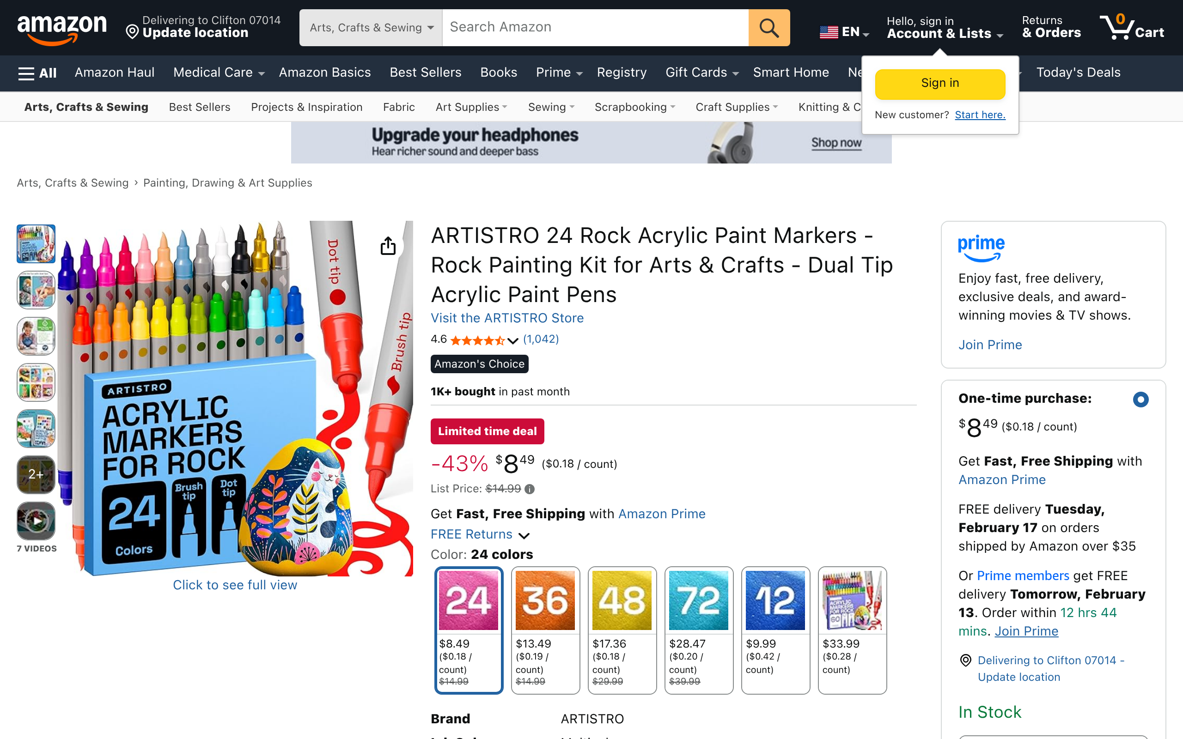This screenshot has width=1183, height=739.
Task: Choose the 72 colors swatch
Action: click(x=699, y=630)
